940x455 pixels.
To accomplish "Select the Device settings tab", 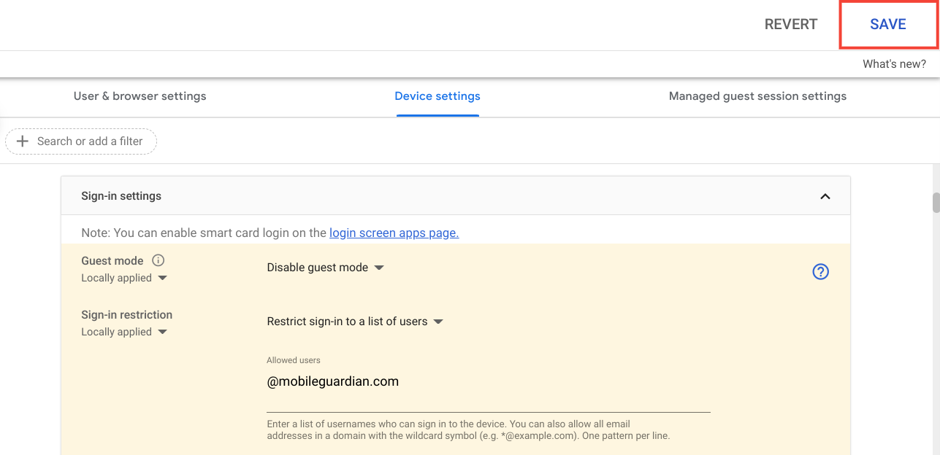I will 437,96.
